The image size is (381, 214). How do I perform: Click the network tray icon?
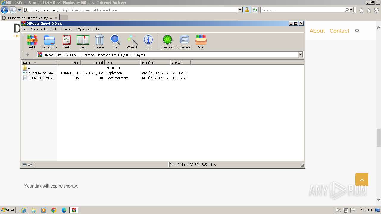tap(346, 210)
